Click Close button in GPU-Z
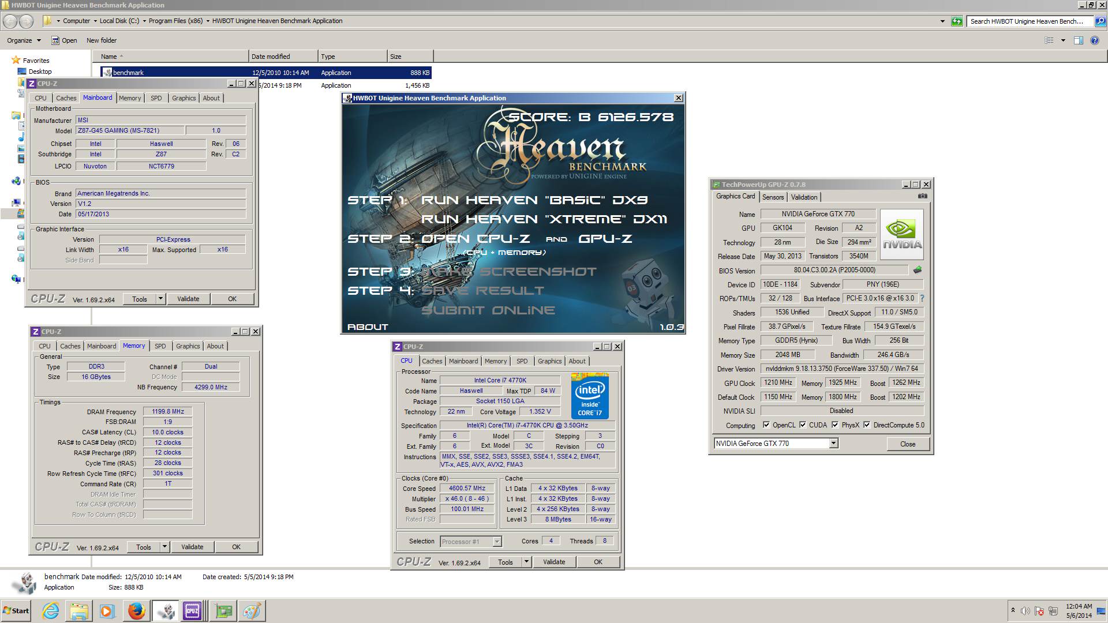Image resolution: width=1108 pixels, height=623 pixels. (908, 444)
